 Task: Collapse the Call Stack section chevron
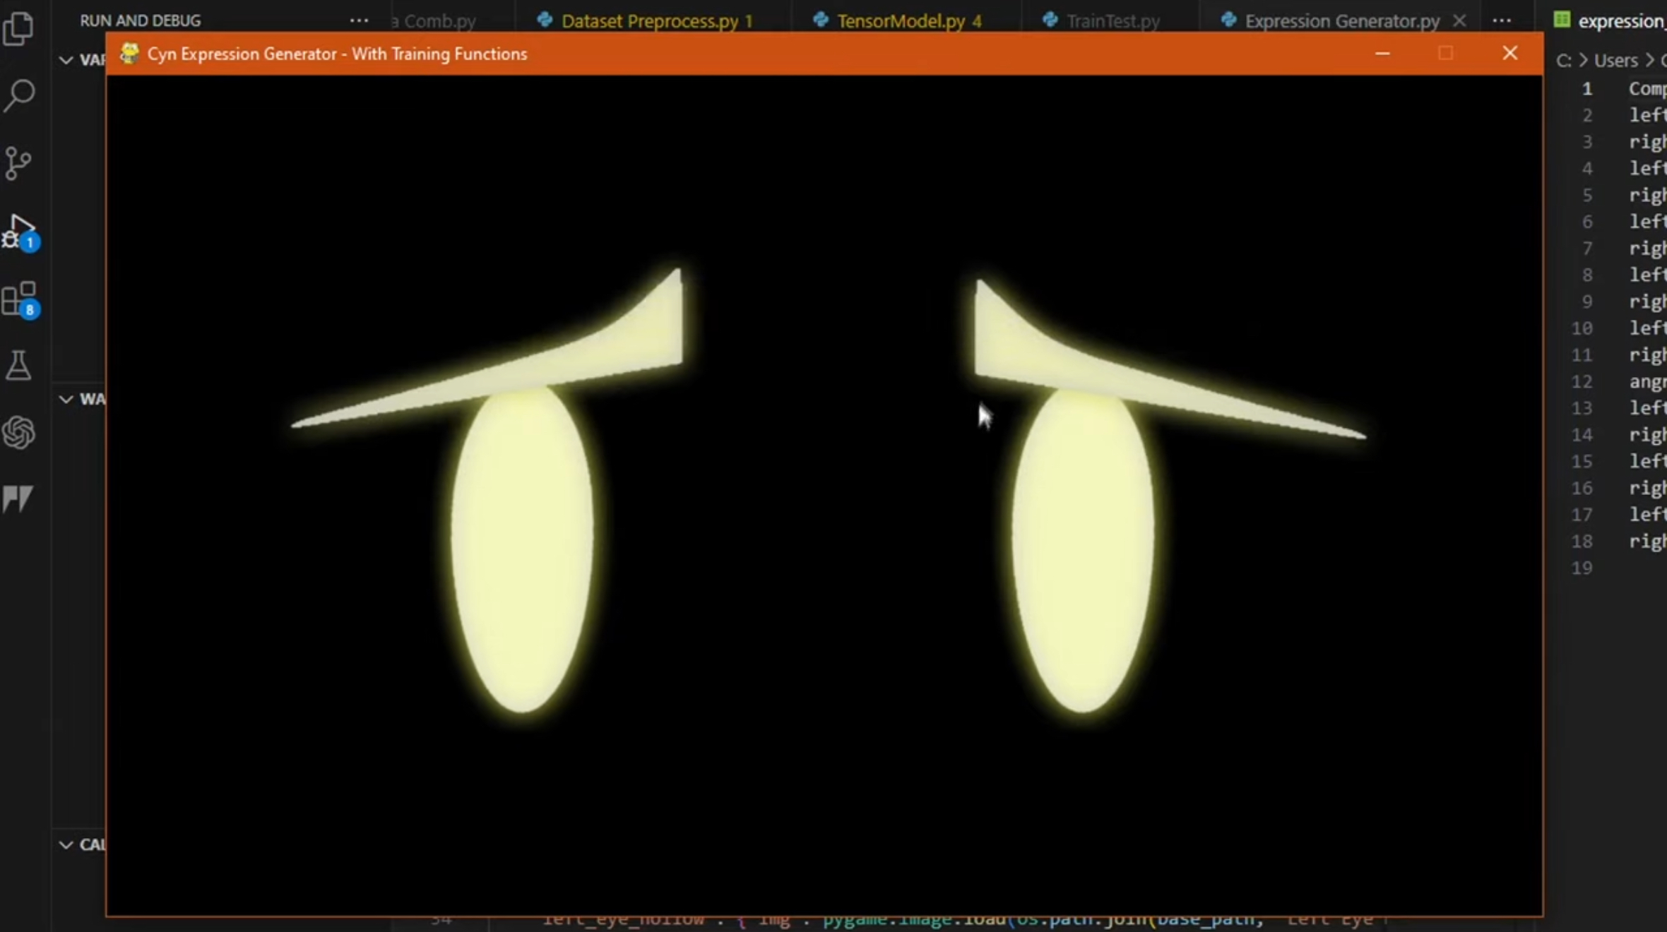click(66, 845)
